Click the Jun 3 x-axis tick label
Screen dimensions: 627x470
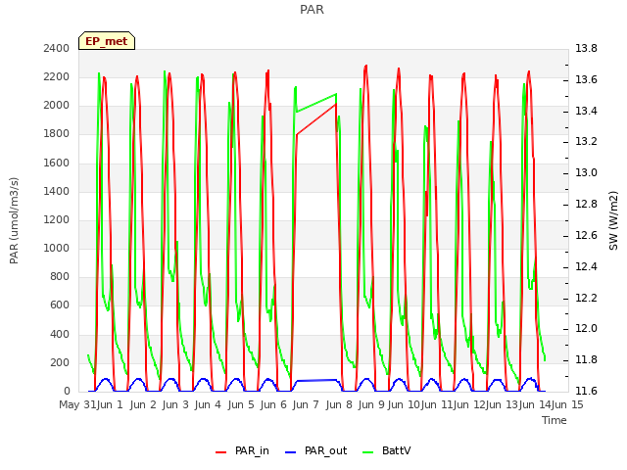click(175, 404)
